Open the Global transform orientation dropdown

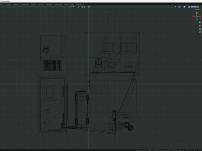point(73,7)
